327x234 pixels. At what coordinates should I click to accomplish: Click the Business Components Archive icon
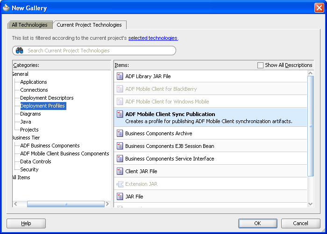[x=120, y=133]
